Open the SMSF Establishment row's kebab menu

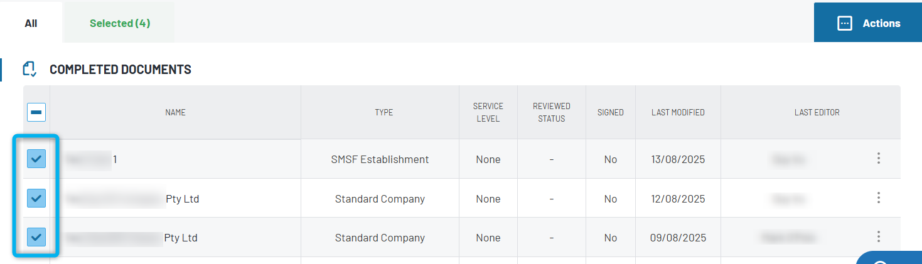[878, 159]
